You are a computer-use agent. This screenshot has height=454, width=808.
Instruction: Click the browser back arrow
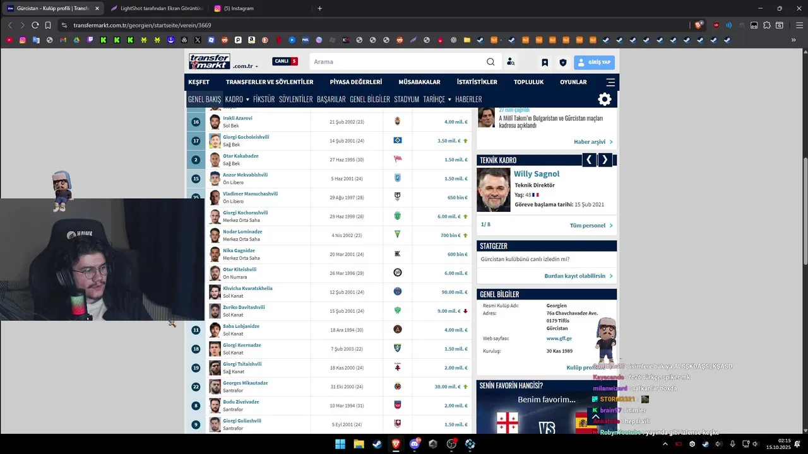(x=9, y=25)
